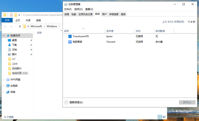Screen dimensions: 199x121
Task: Switch Explorer to large icons view
Action: click(164, 117)
